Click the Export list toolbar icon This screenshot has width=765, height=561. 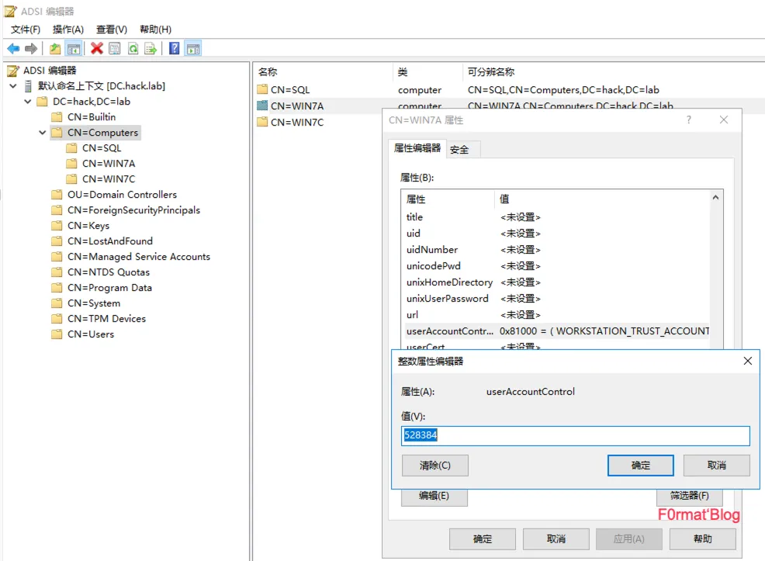click(151, 49)
